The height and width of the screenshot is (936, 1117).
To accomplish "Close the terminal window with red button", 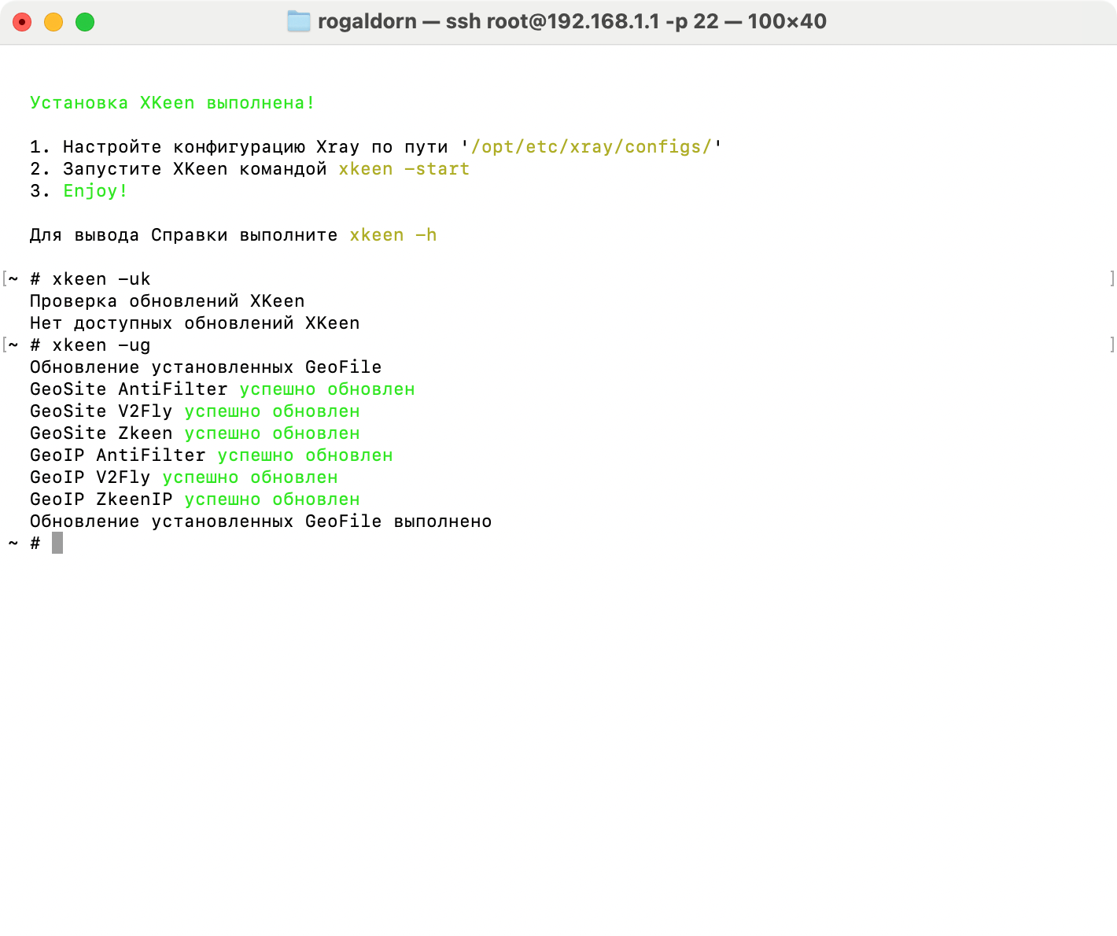I will pyautogui.click(x=22, y=22).
